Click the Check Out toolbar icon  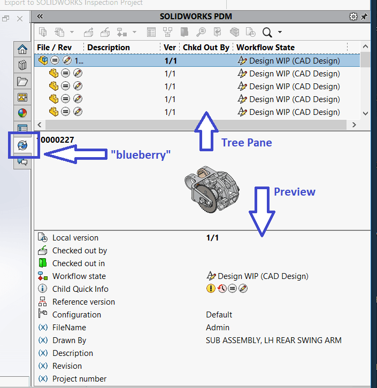[89, 32]
